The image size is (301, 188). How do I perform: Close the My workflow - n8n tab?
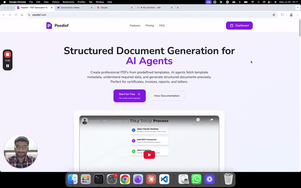(x=172, y=8)
